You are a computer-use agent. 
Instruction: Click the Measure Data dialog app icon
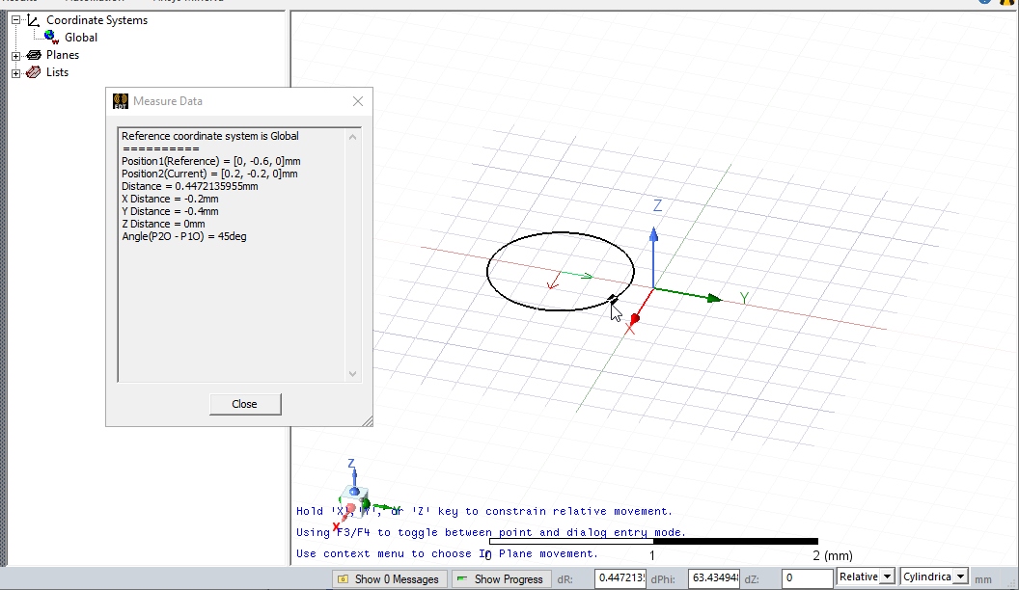(x=121, y=101)
